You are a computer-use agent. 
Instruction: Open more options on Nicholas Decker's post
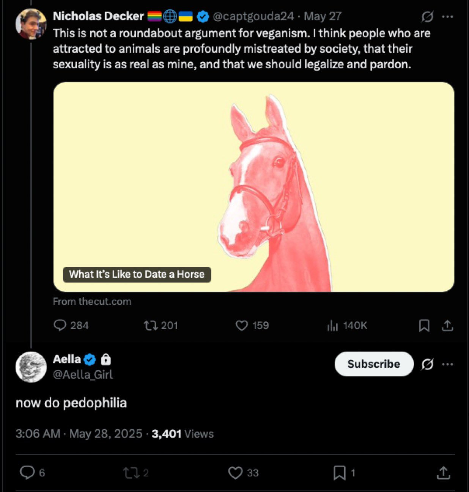[x=448, y=17]
